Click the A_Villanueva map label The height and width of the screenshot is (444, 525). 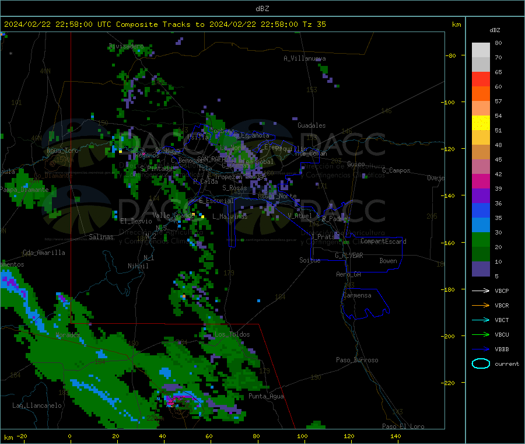click(304, 58)
